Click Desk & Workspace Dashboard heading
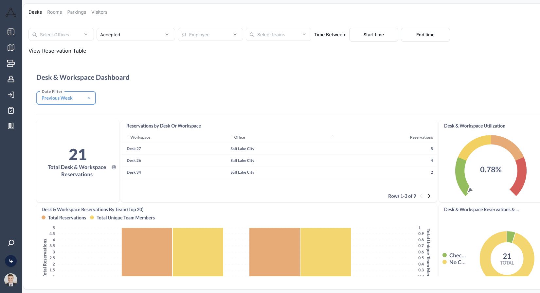The height and width of the screenshot is (293, 540). click(x=83, y=78)
